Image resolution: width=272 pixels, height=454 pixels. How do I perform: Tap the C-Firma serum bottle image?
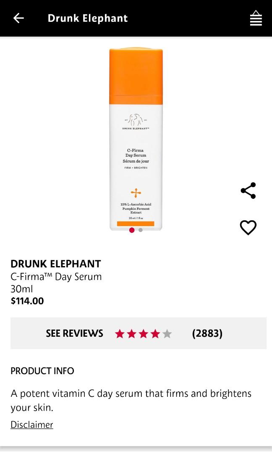click(x=136, y=139)
